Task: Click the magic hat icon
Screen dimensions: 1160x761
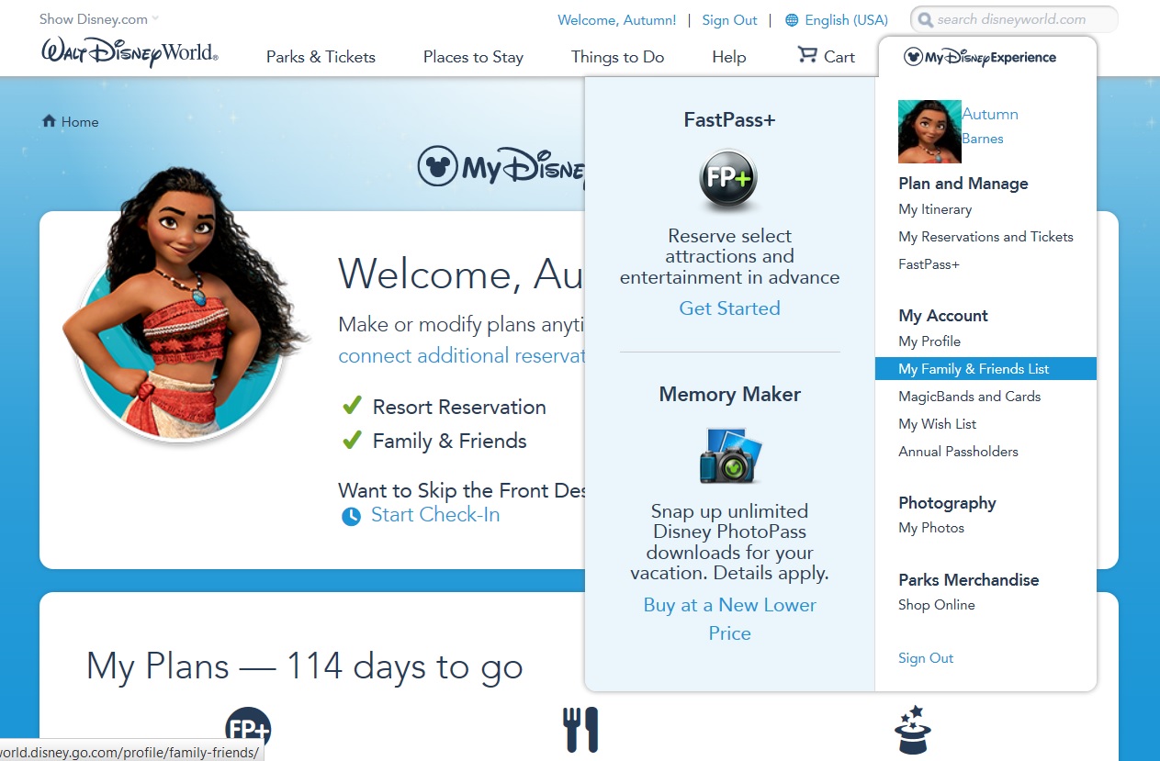Action: point(913,728)
